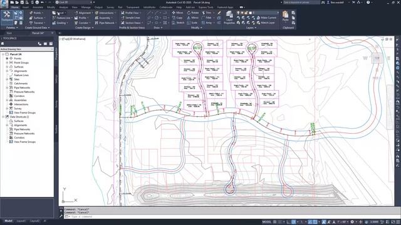Click the Fillet tool
Screen dimensions: 401x225
207,18
